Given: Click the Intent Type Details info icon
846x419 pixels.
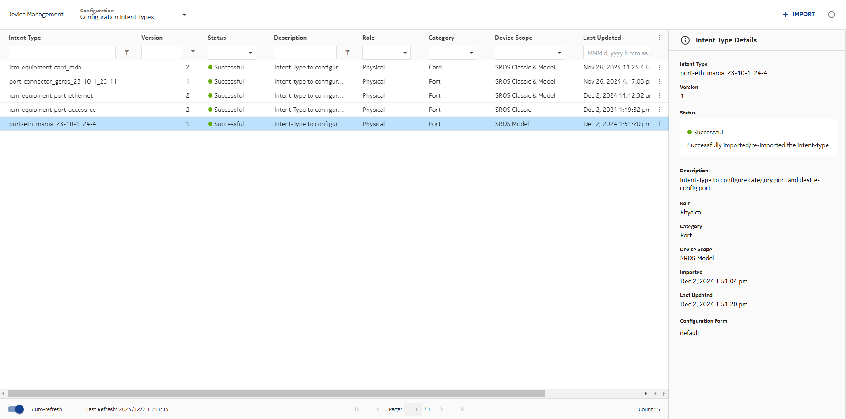Looking at the screenshot, I should [685, 40].
